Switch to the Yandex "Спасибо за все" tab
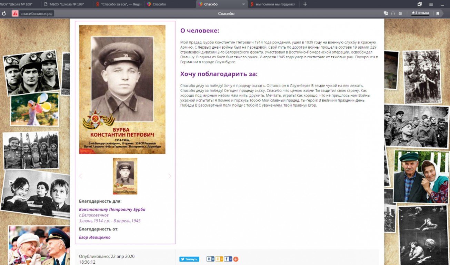This screenshot has height=265, width=450. tap(118, 4)
